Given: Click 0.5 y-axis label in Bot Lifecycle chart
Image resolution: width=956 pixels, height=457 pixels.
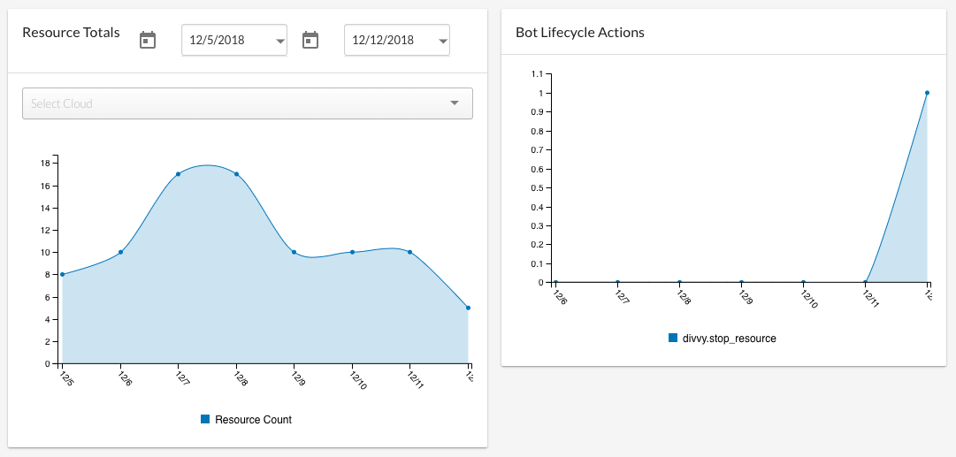Looking at the screenshot, I should click(x=537, y=188).
